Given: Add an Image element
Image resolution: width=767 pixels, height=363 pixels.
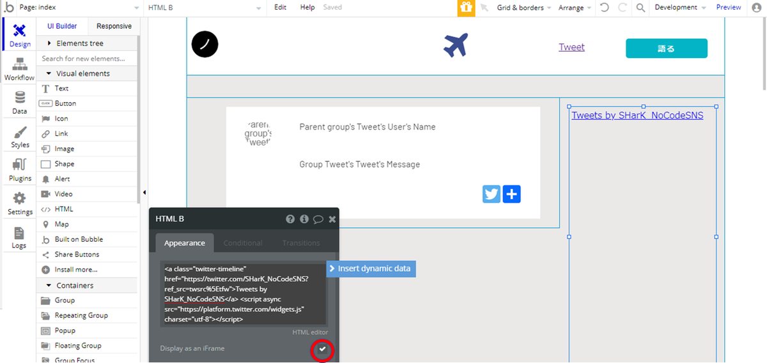Looking at the screenshot, I should tap(87, 149).
